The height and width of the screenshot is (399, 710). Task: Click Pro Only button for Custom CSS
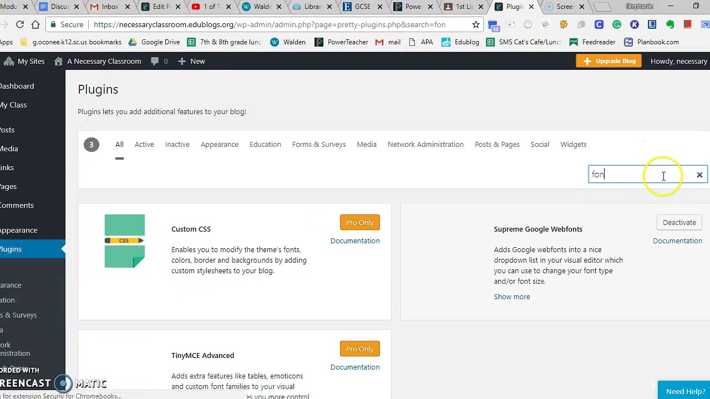coord(359,222)
